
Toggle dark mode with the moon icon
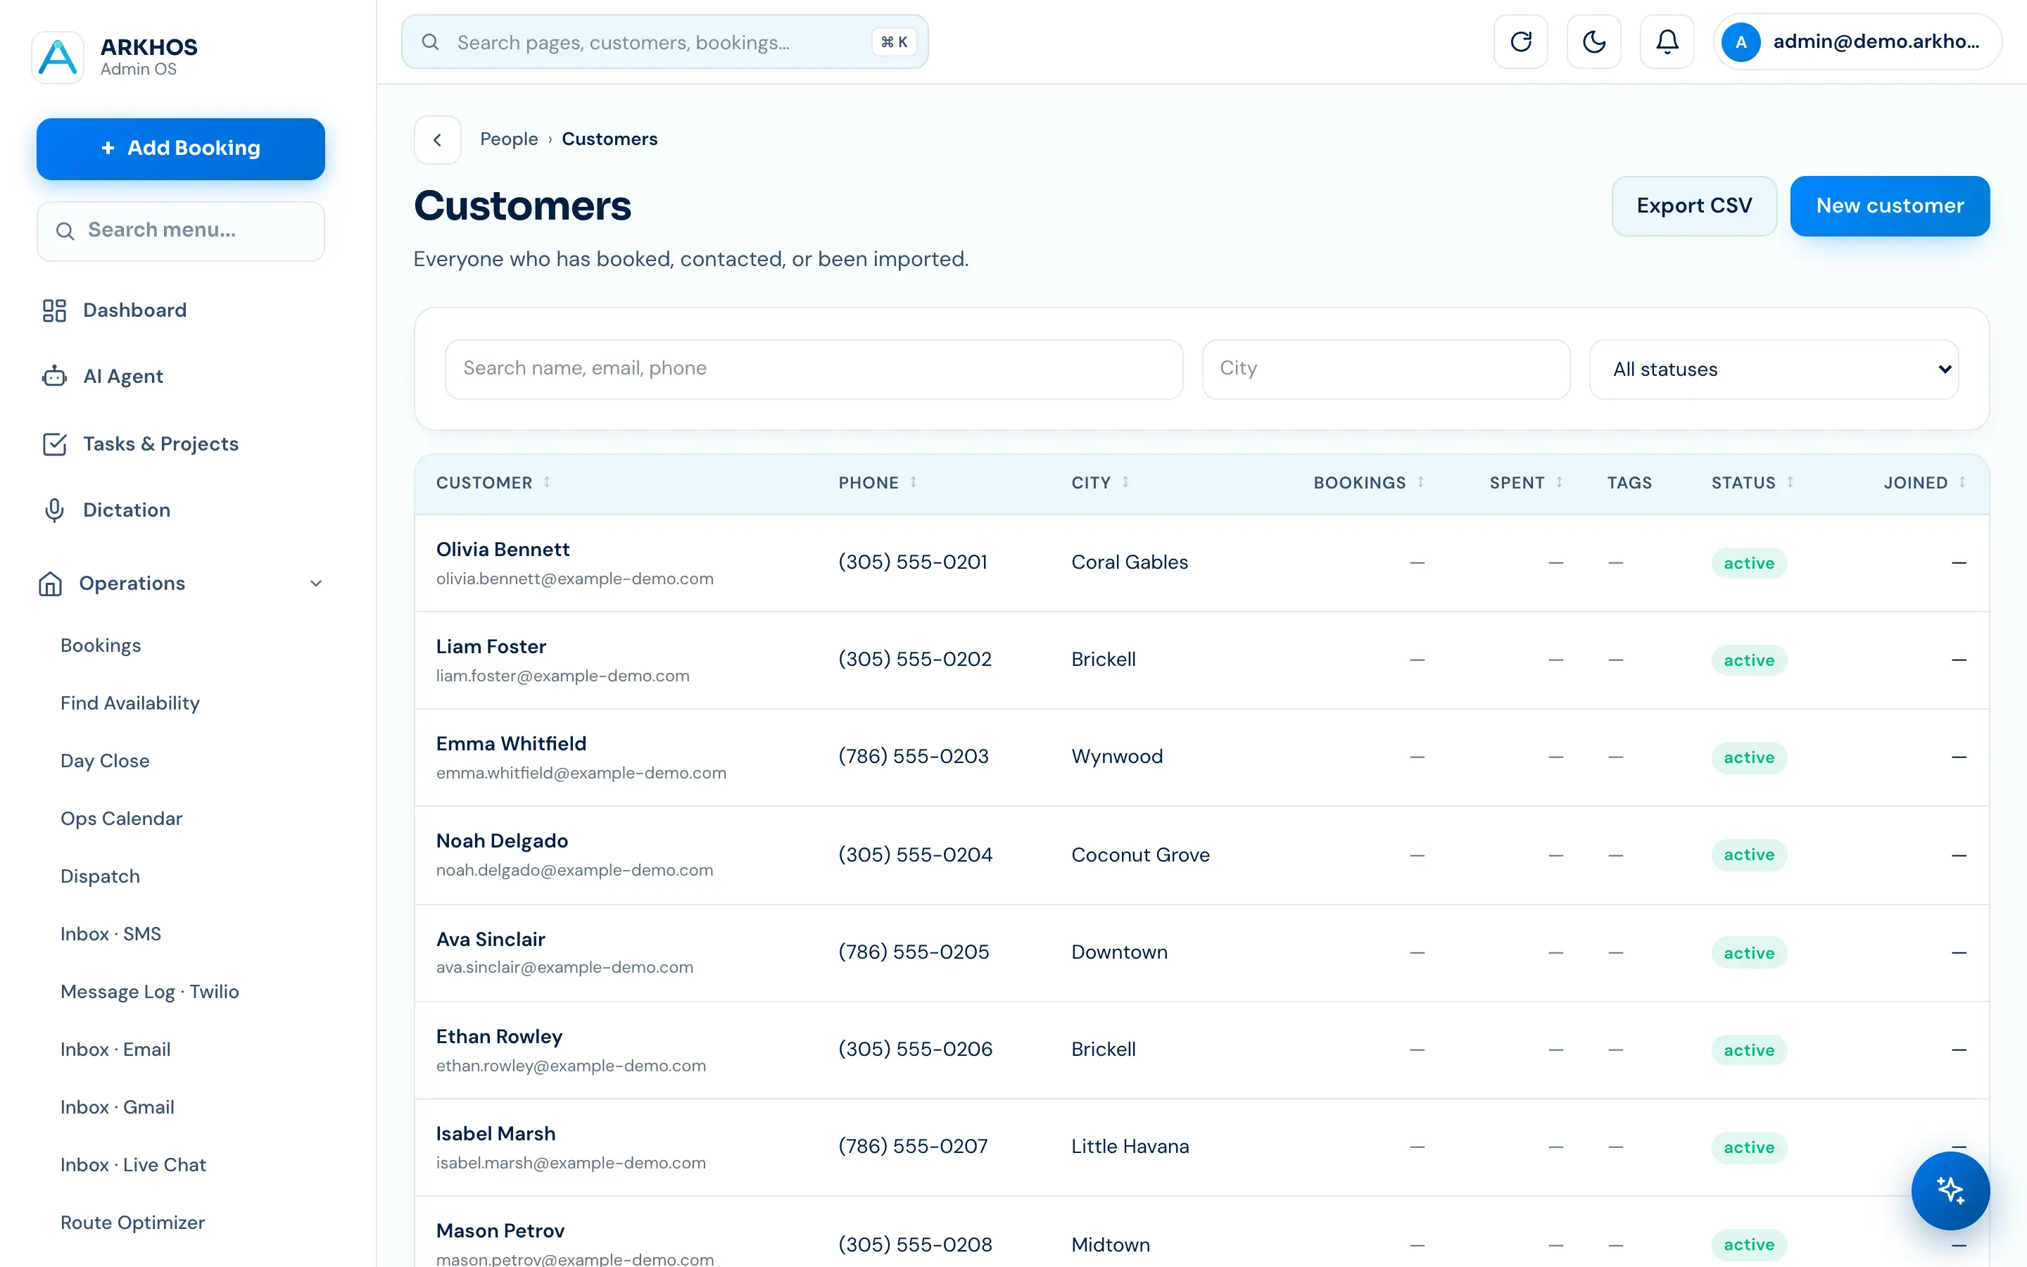[1593, 41]
